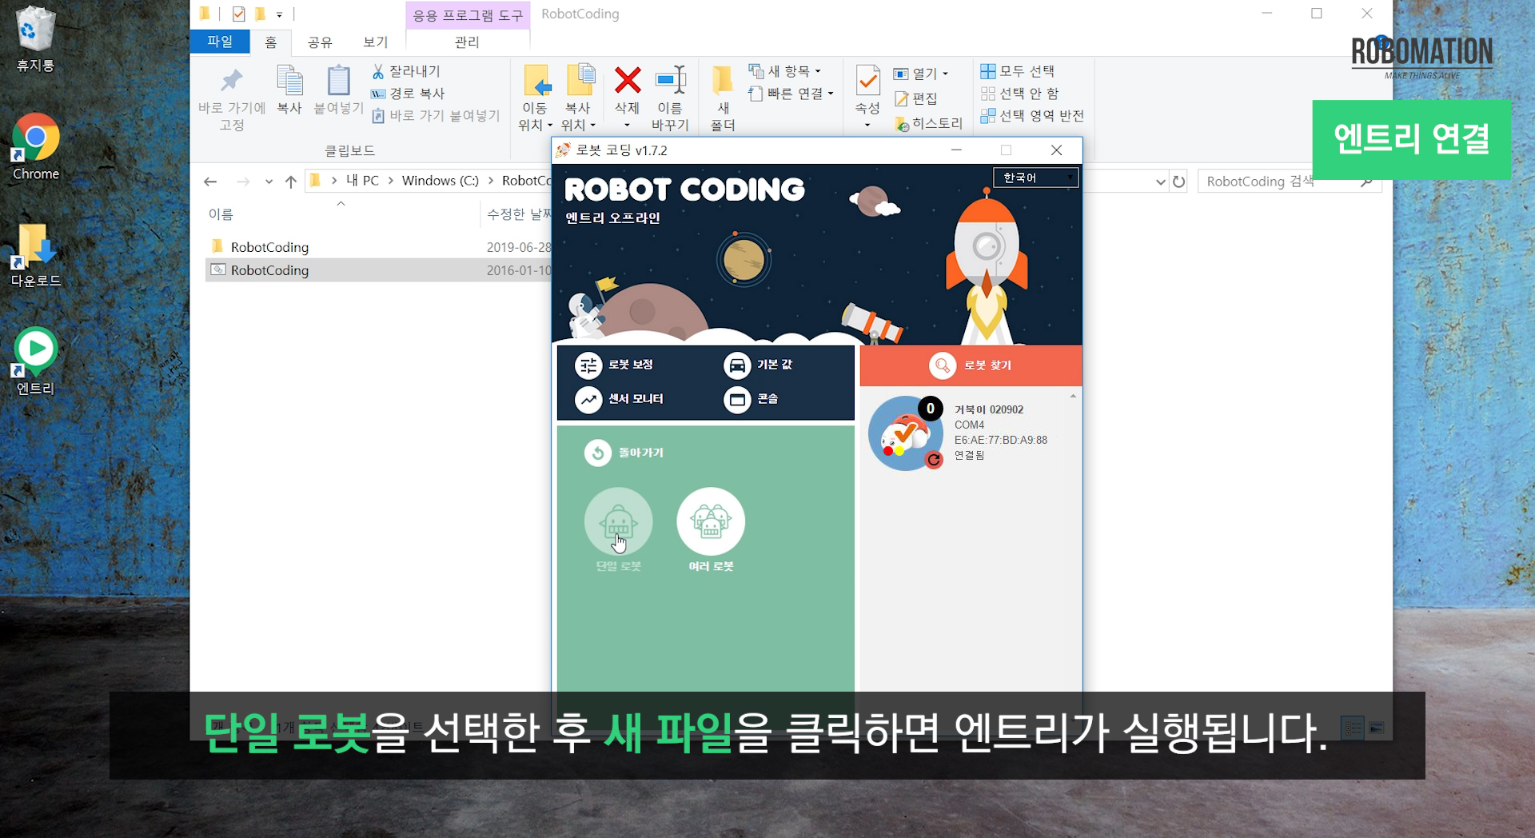The image size is (1535, 838).
Task: Open 센서 모니터 sensor monitor
Action: [x=588, y=399]
